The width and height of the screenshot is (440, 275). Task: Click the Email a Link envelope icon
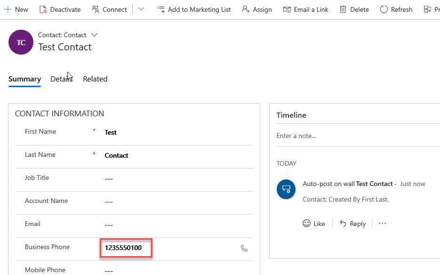coord(287,9)
